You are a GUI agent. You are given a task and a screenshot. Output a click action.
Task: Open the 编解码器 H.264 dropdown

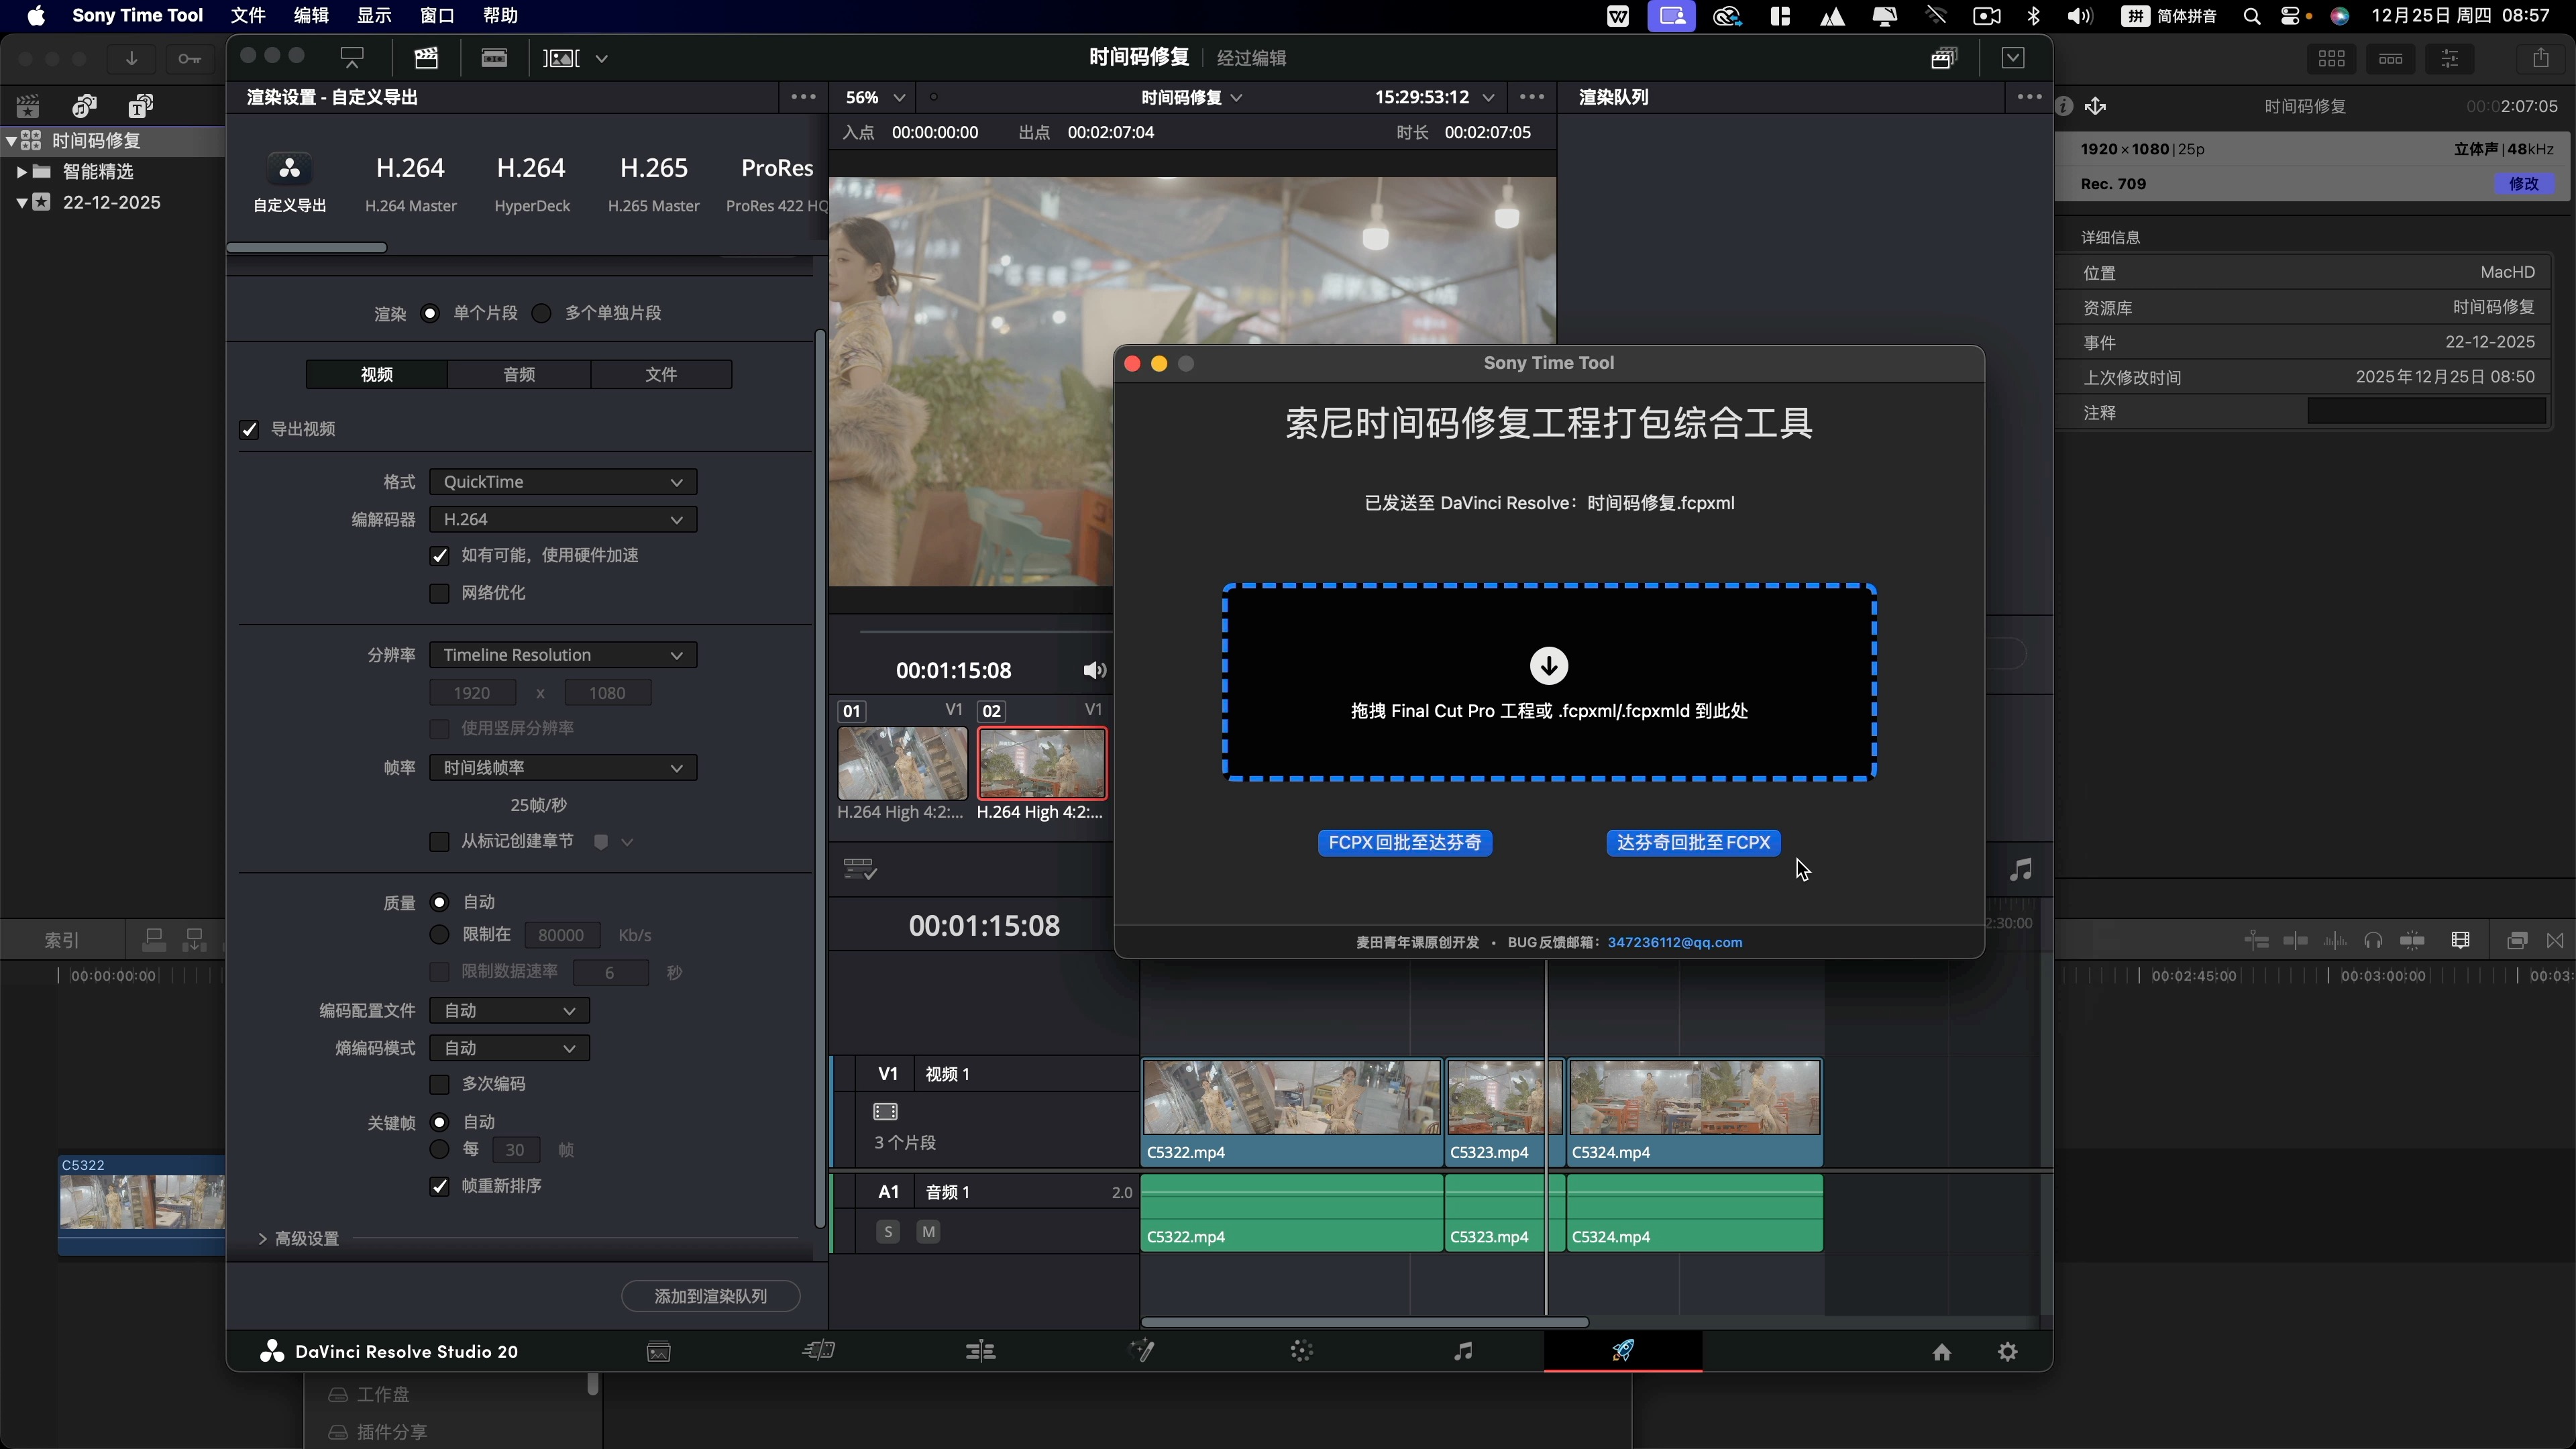click(563, 519)
